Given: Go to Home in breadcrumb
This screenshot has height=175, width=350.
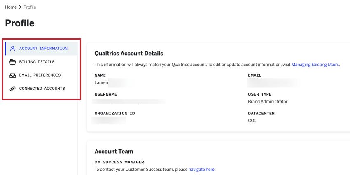Looking at the screenshot, I should (x=11, y=7).
